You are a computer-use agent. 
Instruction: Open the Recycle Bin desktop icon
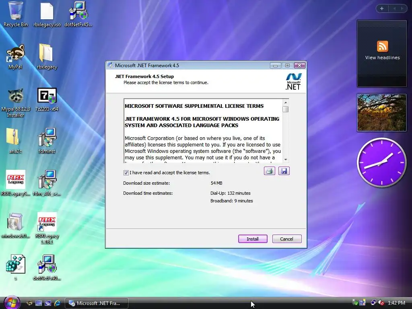16,14
